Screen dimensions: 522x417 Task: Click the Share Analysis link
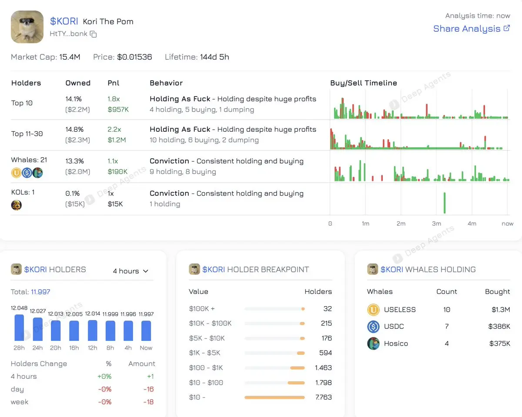pos(467,28)
